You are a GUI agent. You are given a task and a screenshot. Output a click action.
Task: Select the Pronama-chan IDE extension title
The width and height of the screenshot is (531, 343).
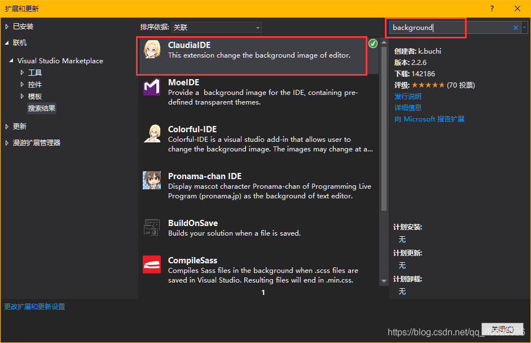click(x=205, y=176)
